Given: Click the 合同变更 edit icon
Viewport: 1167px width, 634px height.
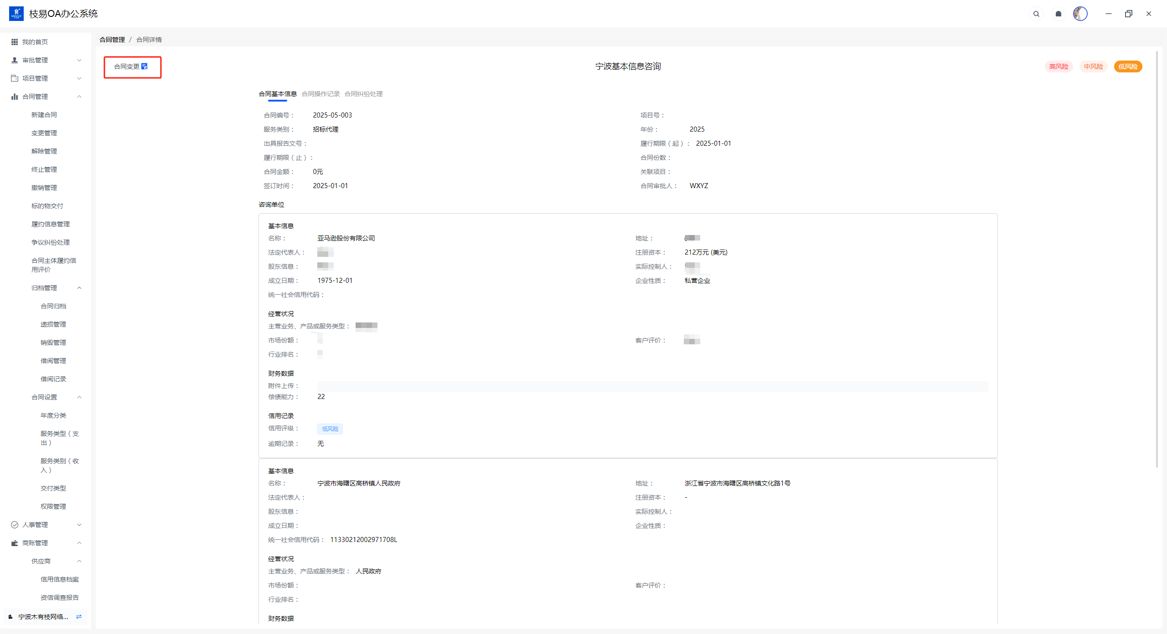Looking at the screenshot, I should 145,66.
